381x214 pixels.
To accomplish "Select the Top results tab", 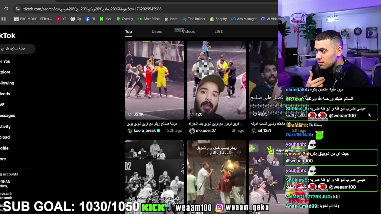I will pos(128,32).
